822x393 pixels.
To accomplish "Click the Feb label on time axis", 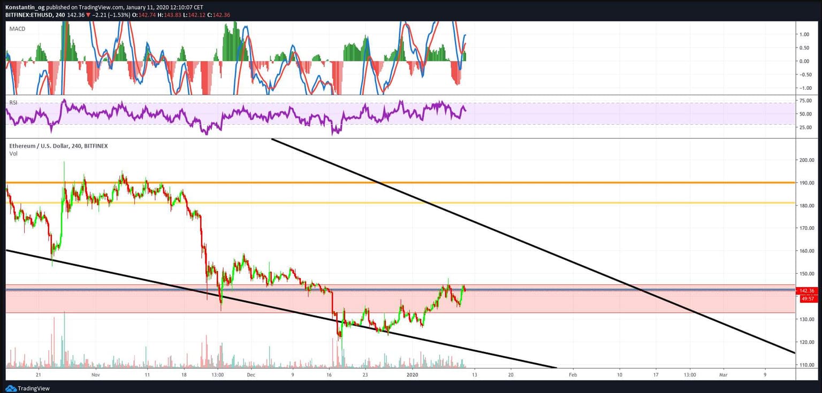I will pyautogui.click(x=573, y=375).
